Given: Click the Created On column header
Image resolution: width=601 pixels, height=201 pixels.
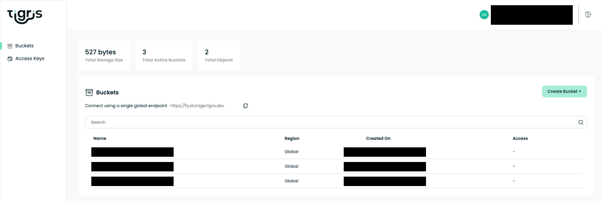Looking at the screenshot, I should 378,138.
